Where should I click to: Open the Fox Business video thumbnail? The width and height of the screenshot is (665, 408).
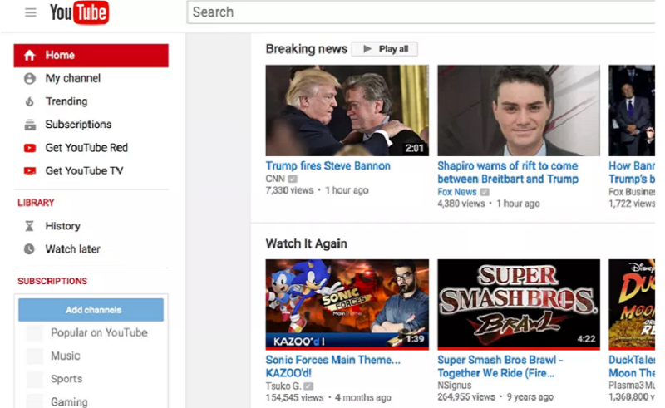point(632,111)
